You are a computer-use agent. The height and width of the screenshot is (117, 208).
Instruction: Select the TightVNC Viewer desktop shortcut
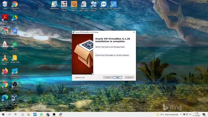64,6
